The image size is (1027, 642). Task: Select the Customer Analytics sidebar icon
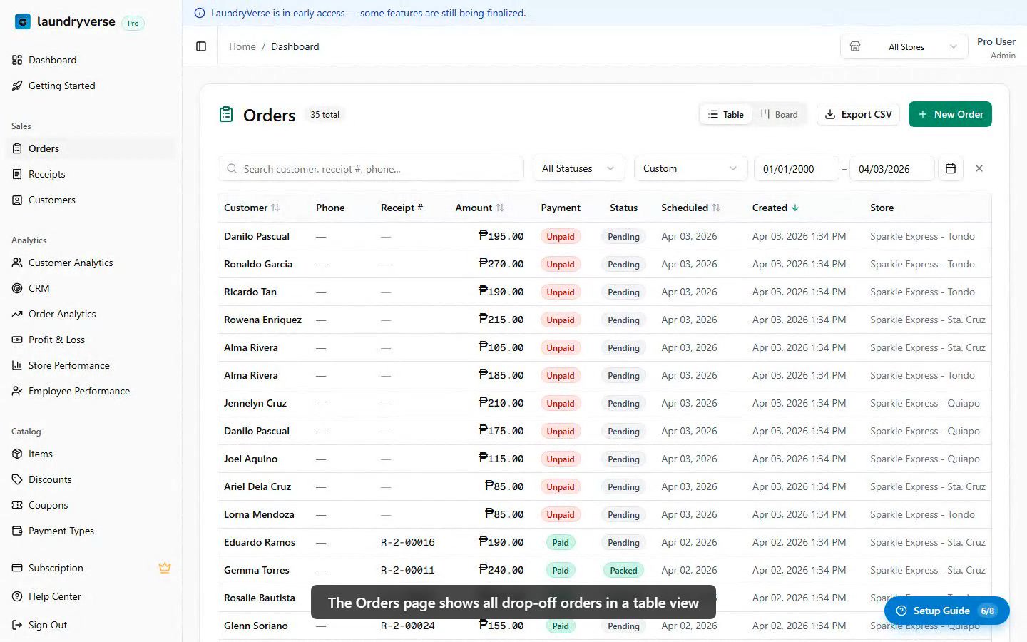[16, 263]
